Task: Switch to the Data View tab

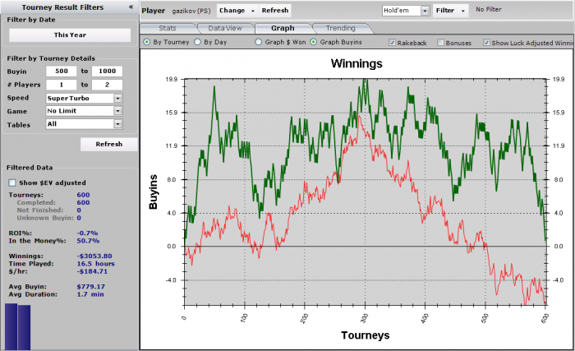Action: (225, 28)
